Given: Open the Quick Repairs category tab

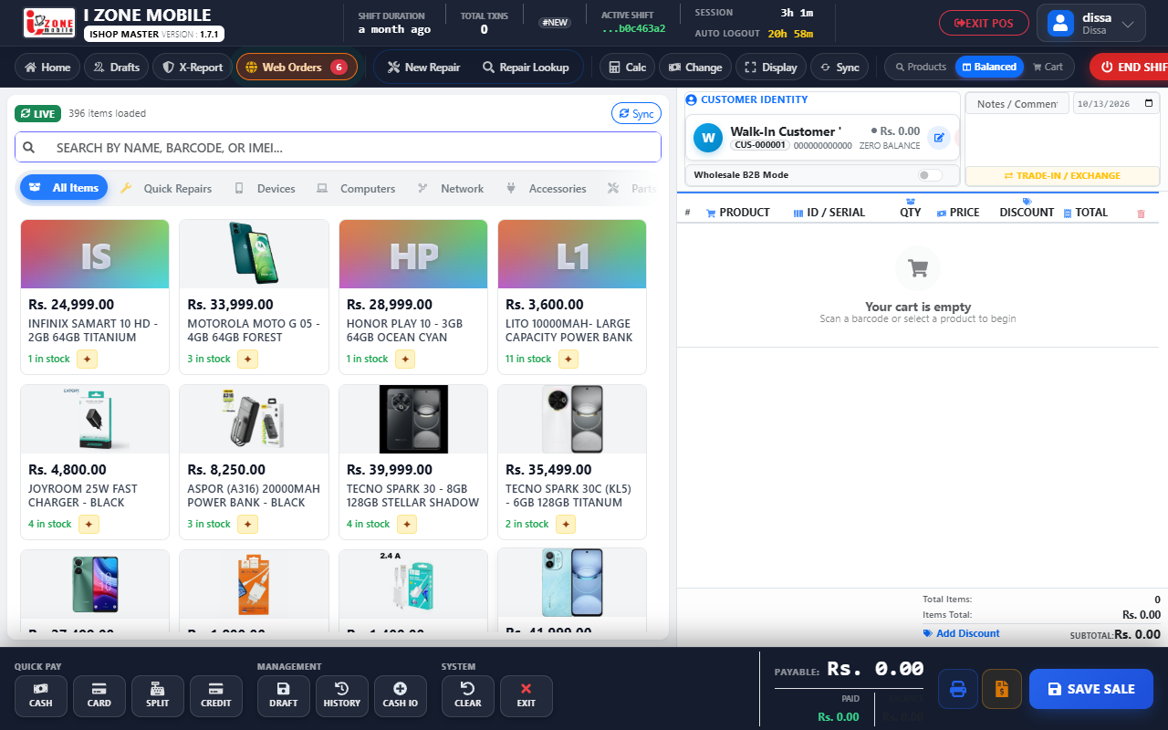Looking at the screenshot, I should (x=166, y=189).
